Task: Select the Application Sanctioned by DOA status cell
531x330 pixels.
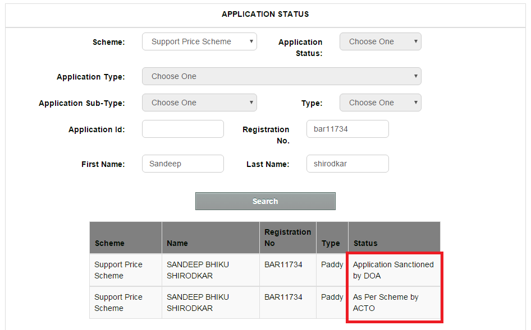Action: 394,270
